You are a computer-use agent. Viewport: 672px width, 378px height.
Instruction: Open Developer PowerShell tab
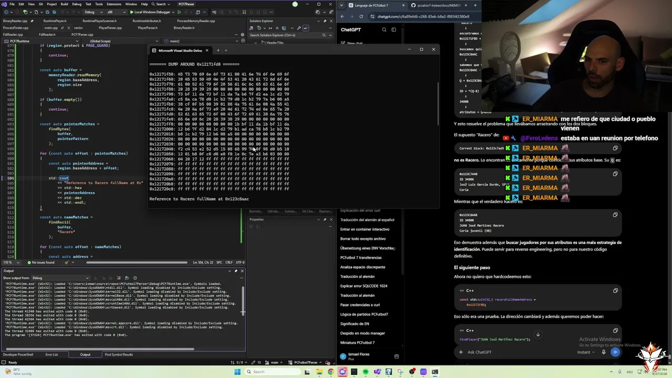click(x=18, y=354)
